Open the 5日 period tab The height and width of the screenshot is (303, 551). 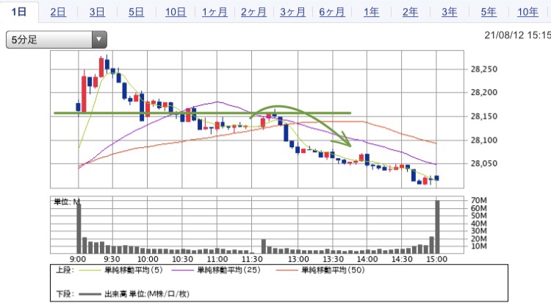pos(136,13)
